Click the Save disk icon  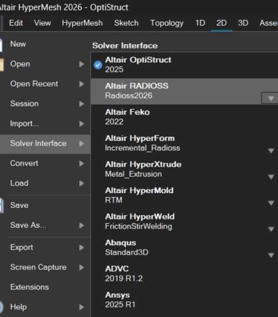2,206
